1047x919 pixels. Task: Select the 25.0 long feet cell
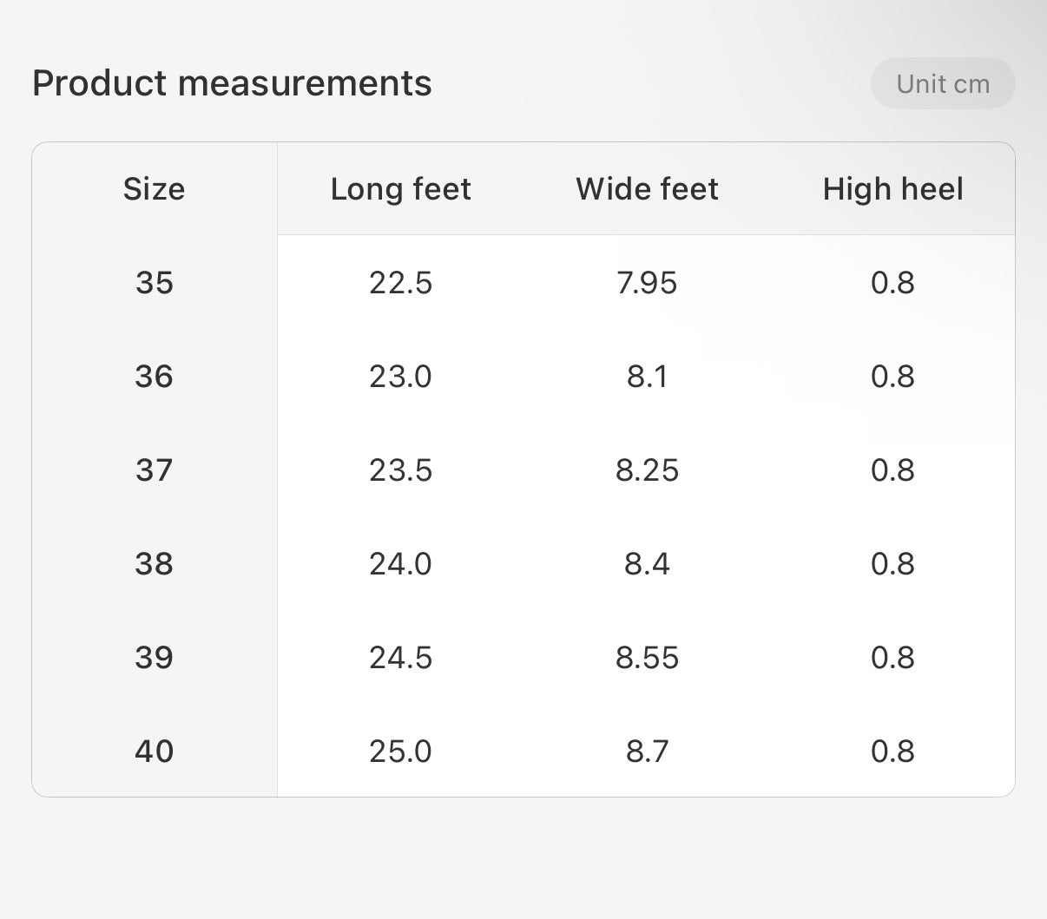(x=400, y=752)
